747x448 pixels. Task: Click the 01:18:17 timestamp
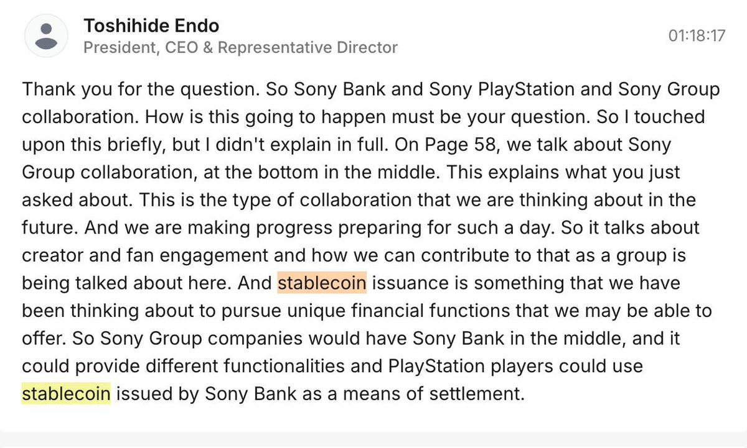pos(697,35)
